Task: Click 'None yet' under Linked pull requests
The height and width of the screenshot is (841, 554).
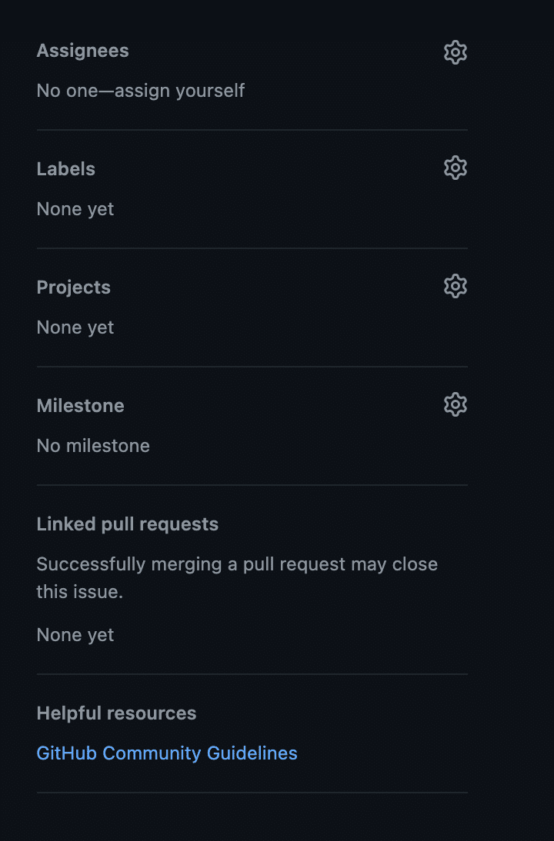Action: tap(75, 635)
